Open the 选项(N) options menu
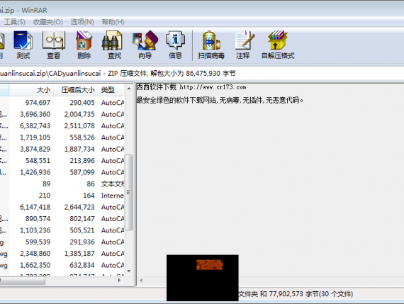This screenshot has height=304, width=404. click(x=82, y=22)
